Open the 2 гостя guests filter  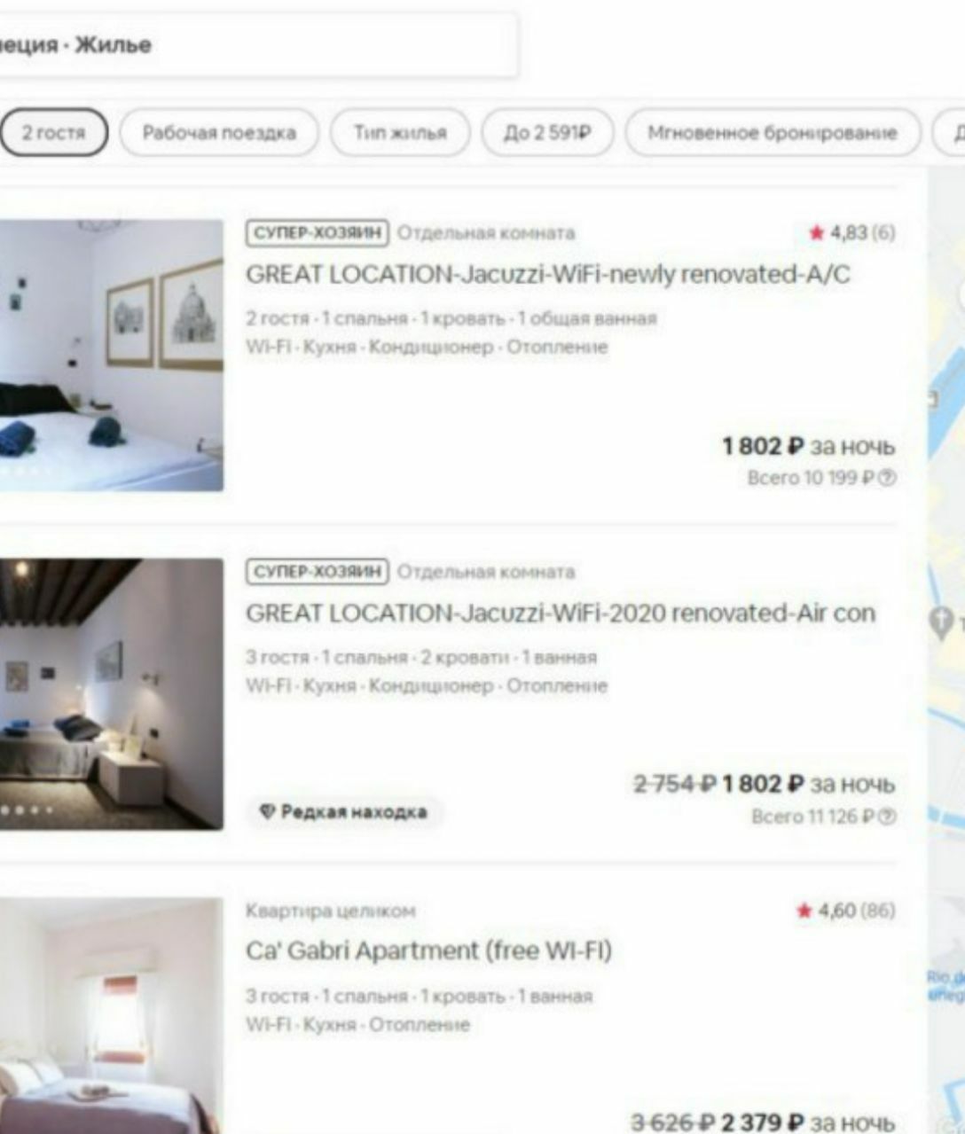coord(53,133)
